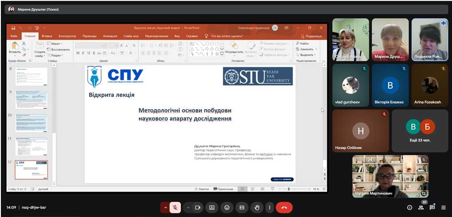Screen dimensions: 452x217
Task: Click the Найти search icon in ribbon
Action: [x=298, y=43]
